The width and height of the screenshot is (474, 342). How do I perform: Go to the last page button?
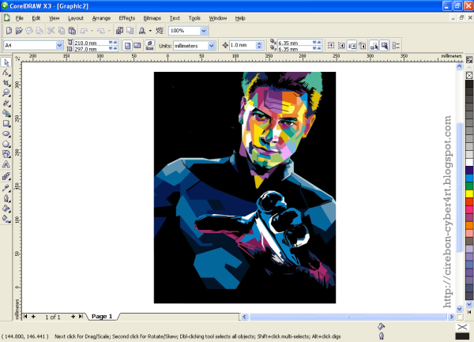(x=81, y=316)
